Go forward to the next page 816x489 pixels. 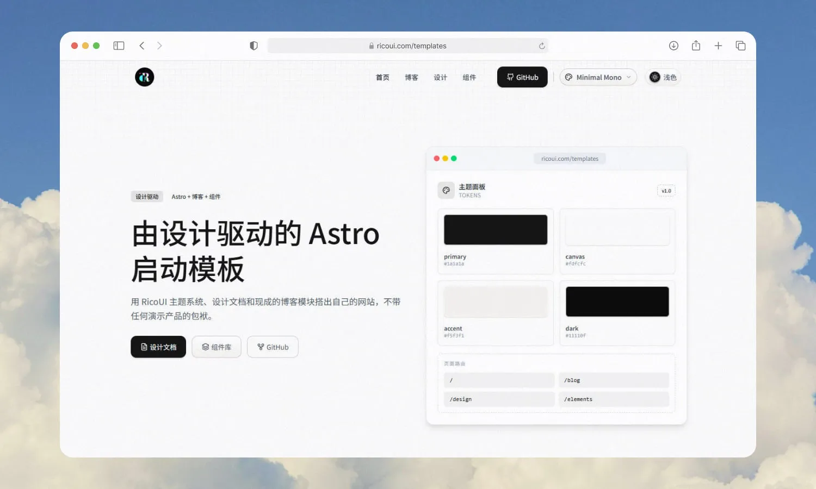coord(159,46)
